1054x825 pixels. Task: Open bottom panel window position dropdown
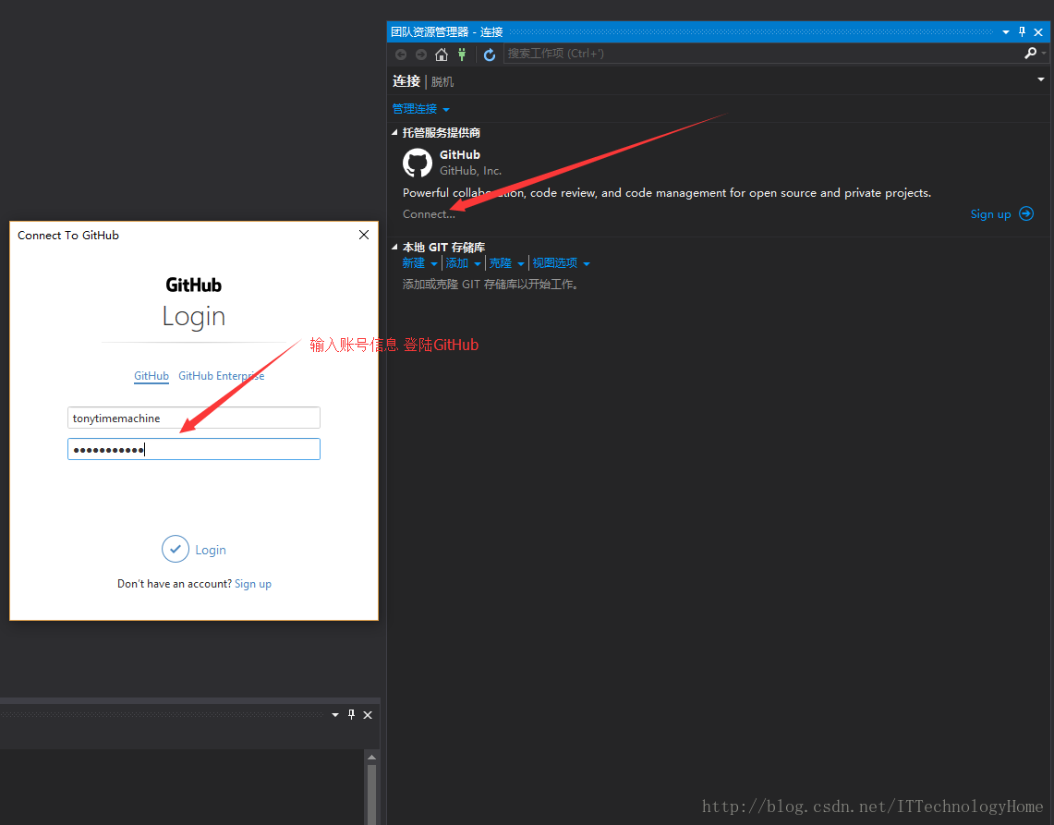coord(334,715)
